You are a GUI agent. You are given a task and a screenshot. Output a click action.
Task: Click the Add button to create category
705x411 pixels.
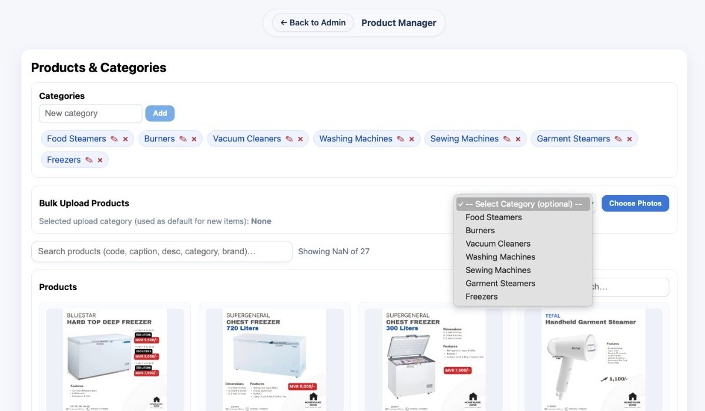[160, 113]
